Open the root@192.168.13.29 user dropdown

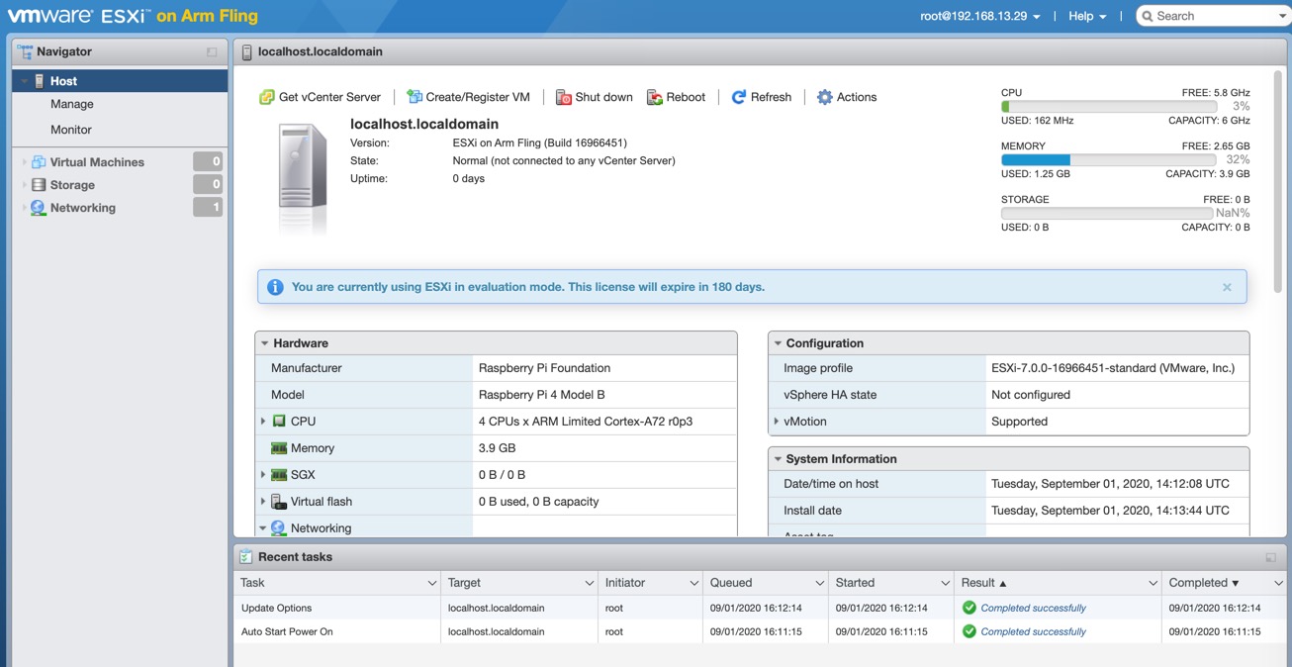click(x=979, y=16)
